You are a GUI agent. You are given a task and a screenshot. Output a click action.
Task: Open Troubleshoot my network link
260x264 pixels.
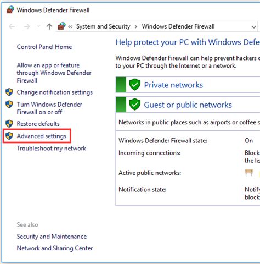point(52,148)
